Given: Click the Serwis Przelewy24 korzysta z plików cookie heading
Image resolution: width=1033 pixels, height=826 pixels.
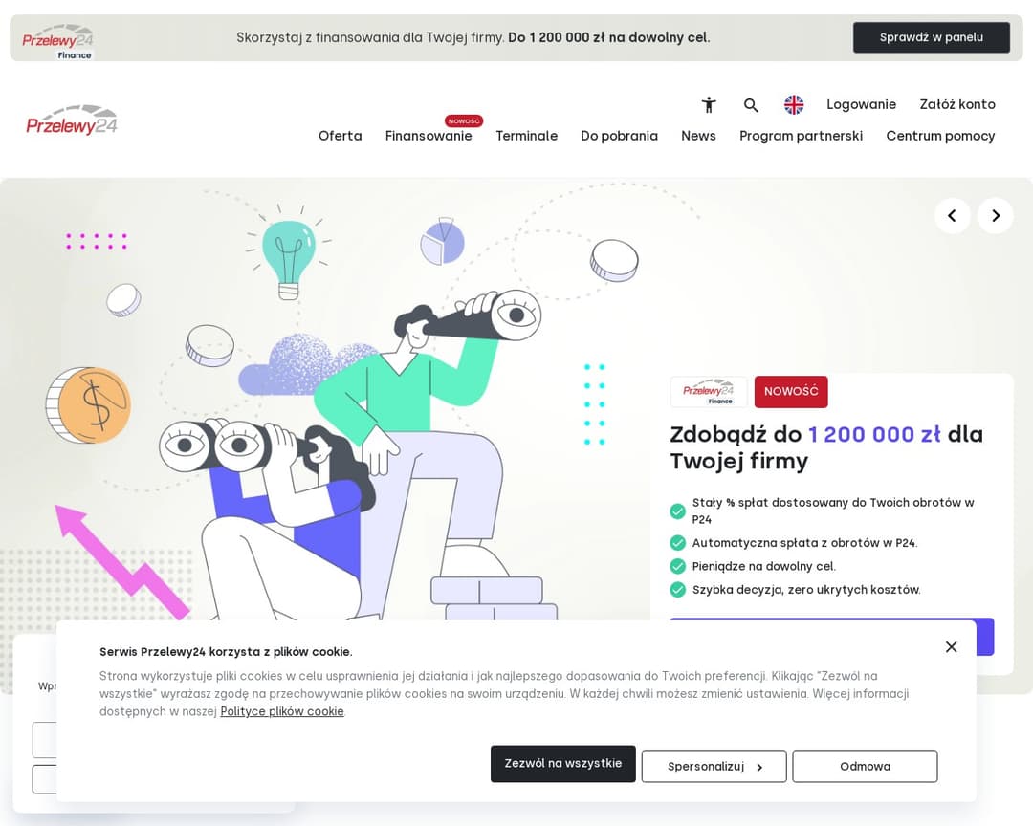Looking at the screenshot, I should (x=226, y=652).
